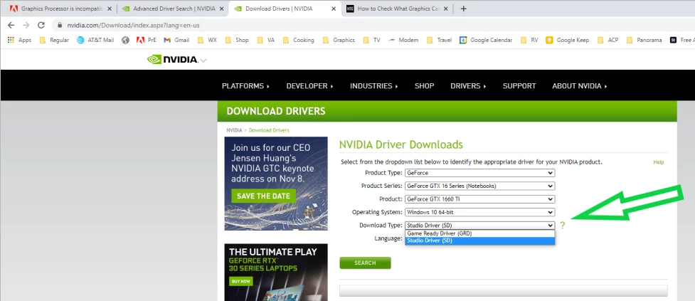Open the Cooking bookmarks folder

tap(298, 40)
